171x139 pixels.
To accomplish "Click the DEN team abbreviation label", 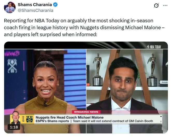I will [x=23, y=119].
